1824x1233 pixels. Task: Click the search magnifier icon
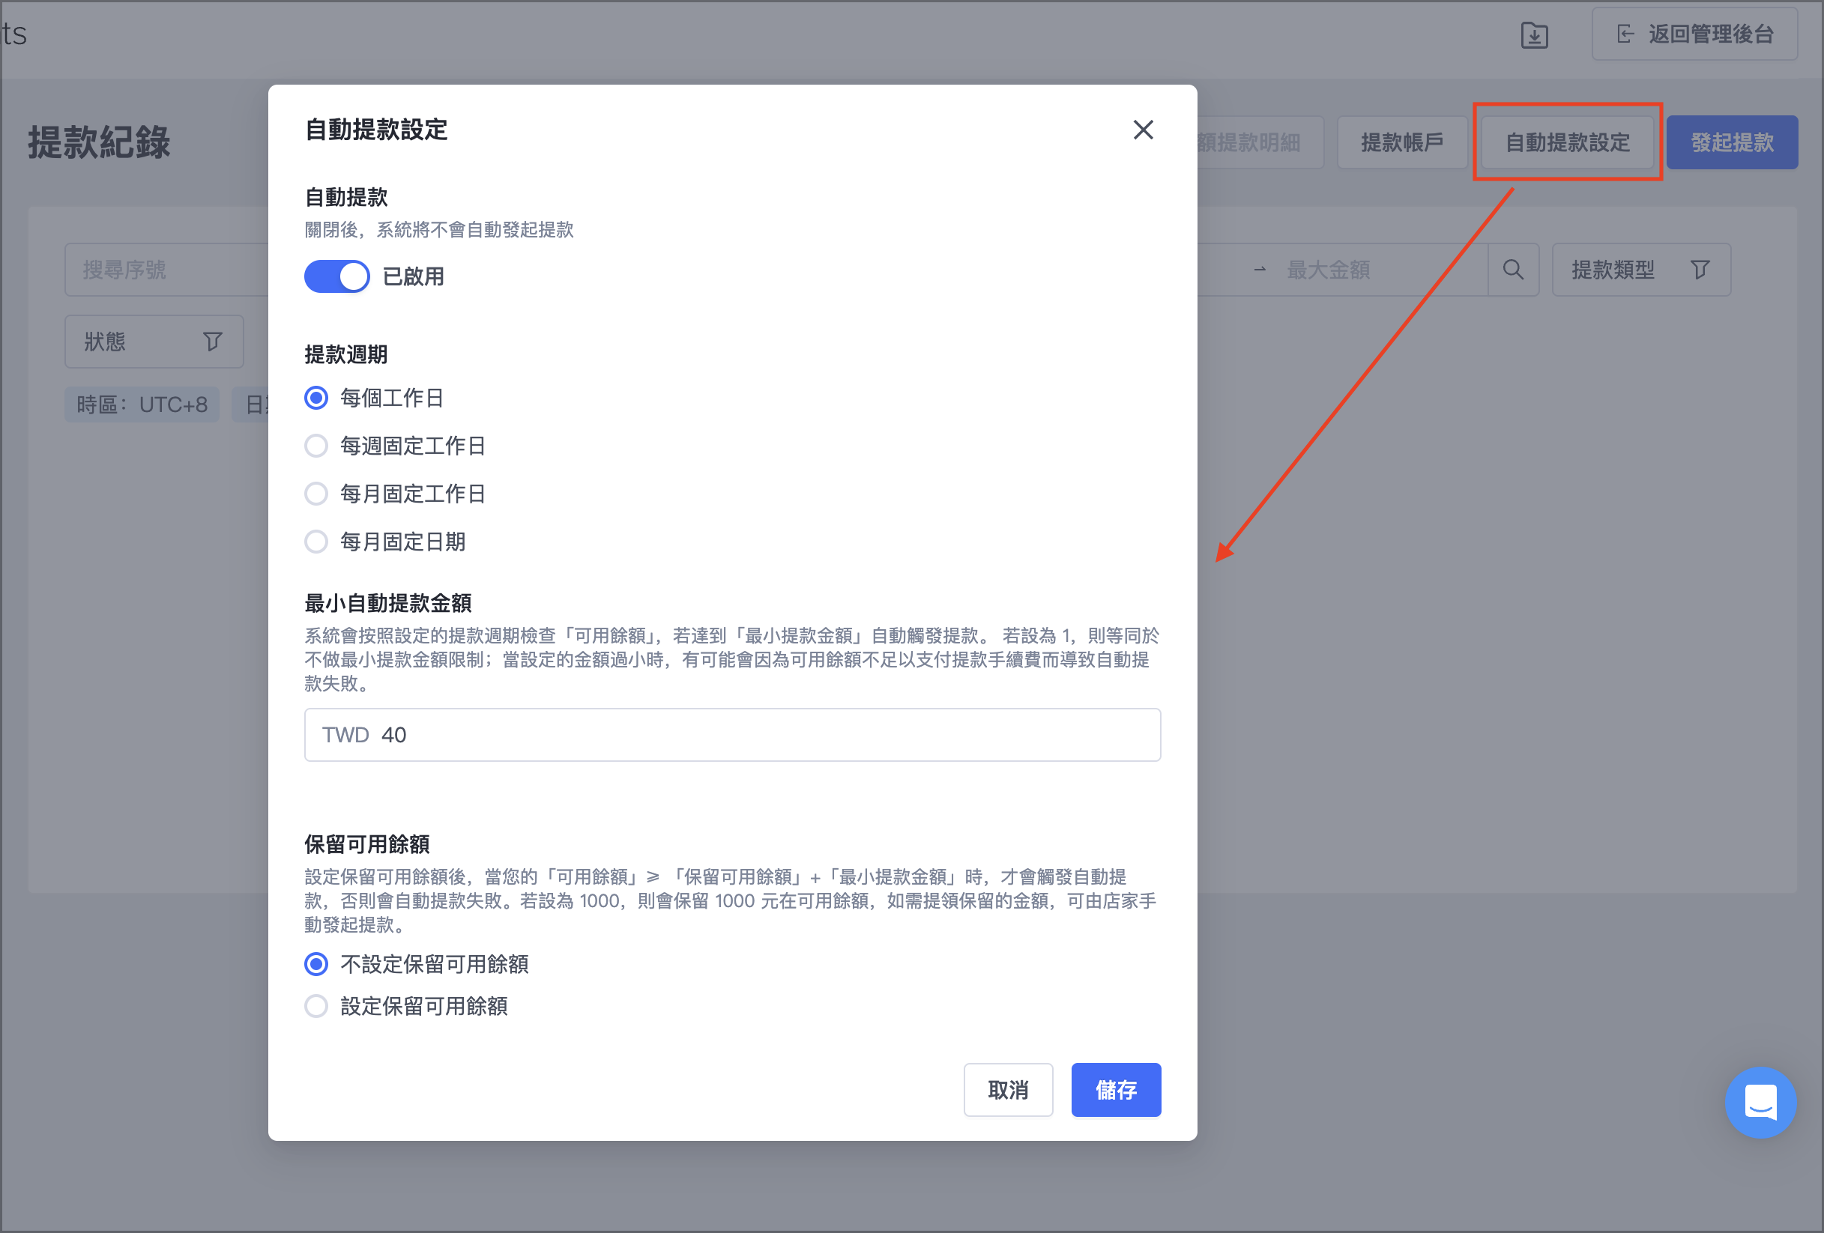coord(1513,270)
